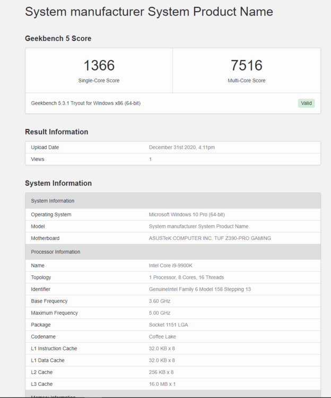Click the L2 Cache label

41,372
